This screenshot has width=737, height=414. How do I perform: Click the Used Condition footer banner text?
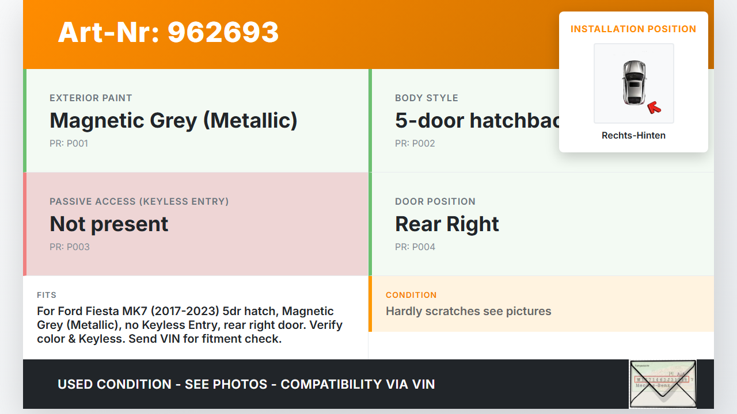[246, 384]
